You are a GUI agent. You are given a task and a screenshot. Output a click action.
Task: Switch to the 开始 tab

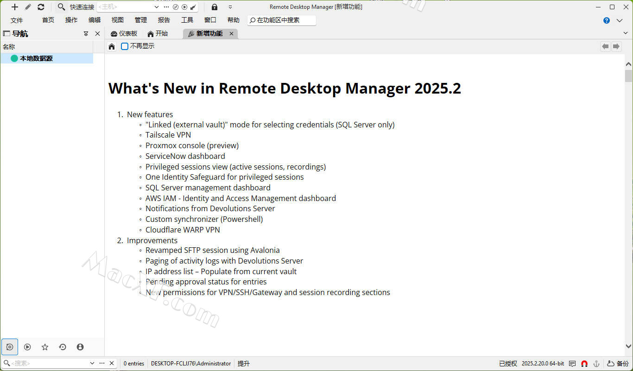click(x=158, y=33)
